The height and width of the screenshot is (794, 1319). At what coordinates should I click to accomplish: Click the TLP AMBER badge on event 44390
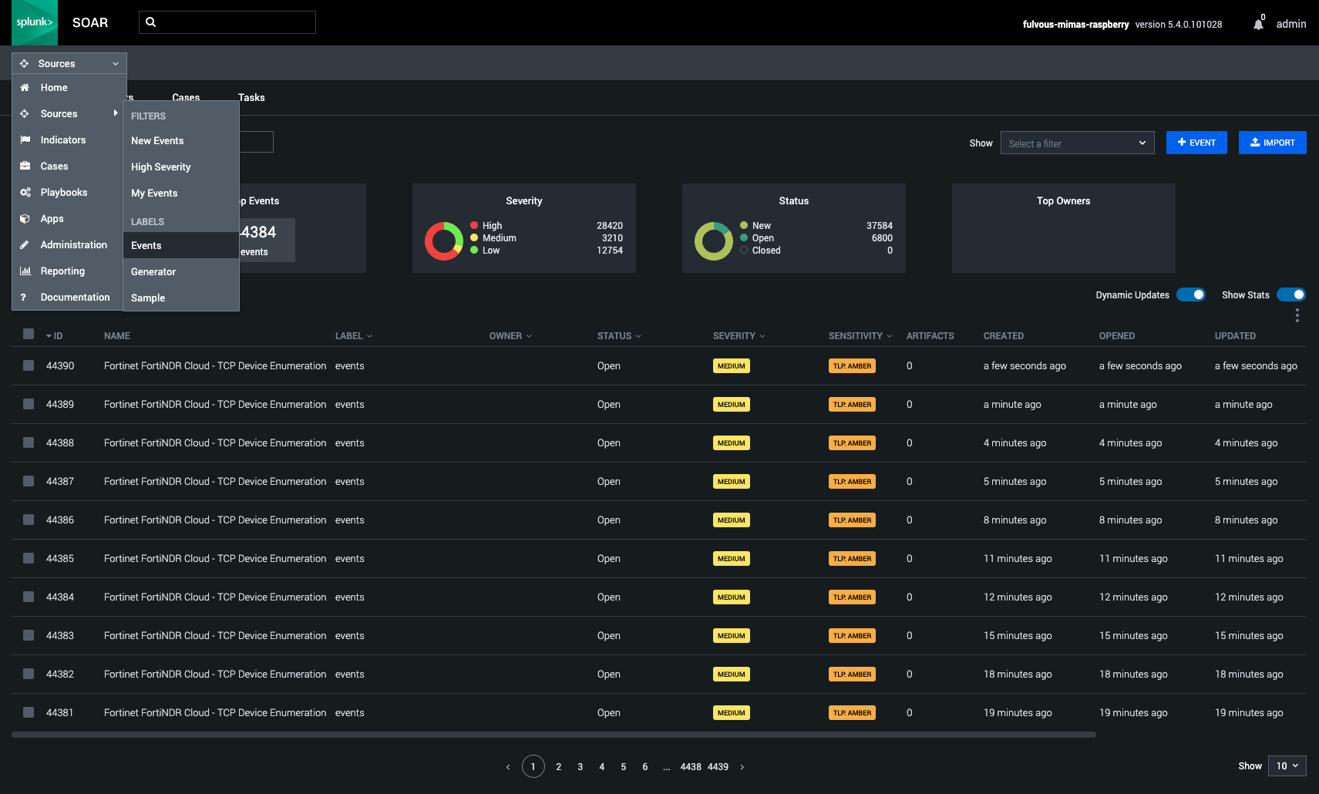(852, 365)
